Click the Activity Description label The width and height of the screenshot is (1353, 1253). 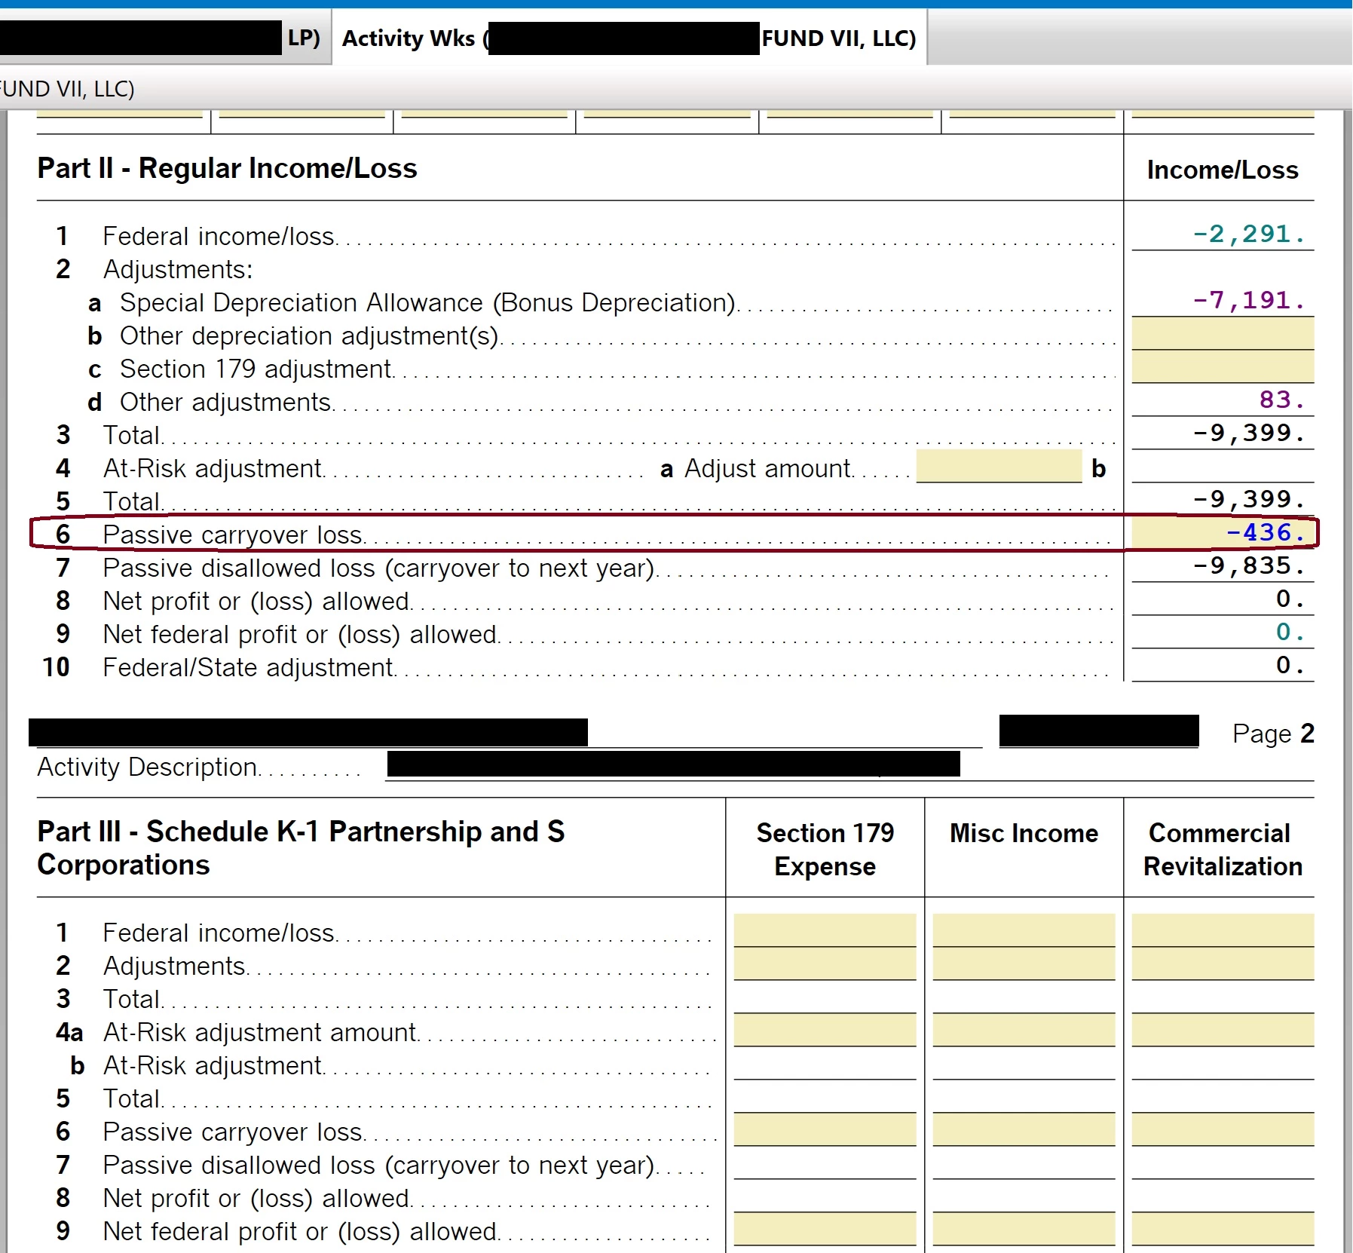pos(148,767)
